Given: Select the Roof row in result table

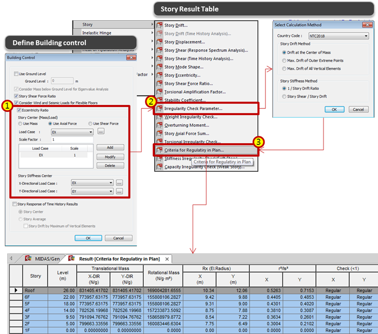Looking at the screenshot, I should pyautogui.click(x=194, y=290).
